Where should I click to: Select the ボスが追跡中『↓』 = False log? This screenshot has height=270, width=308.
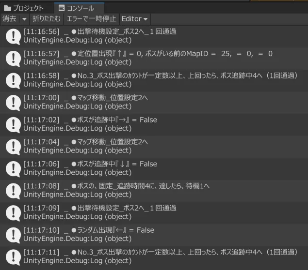coord(90,164)
